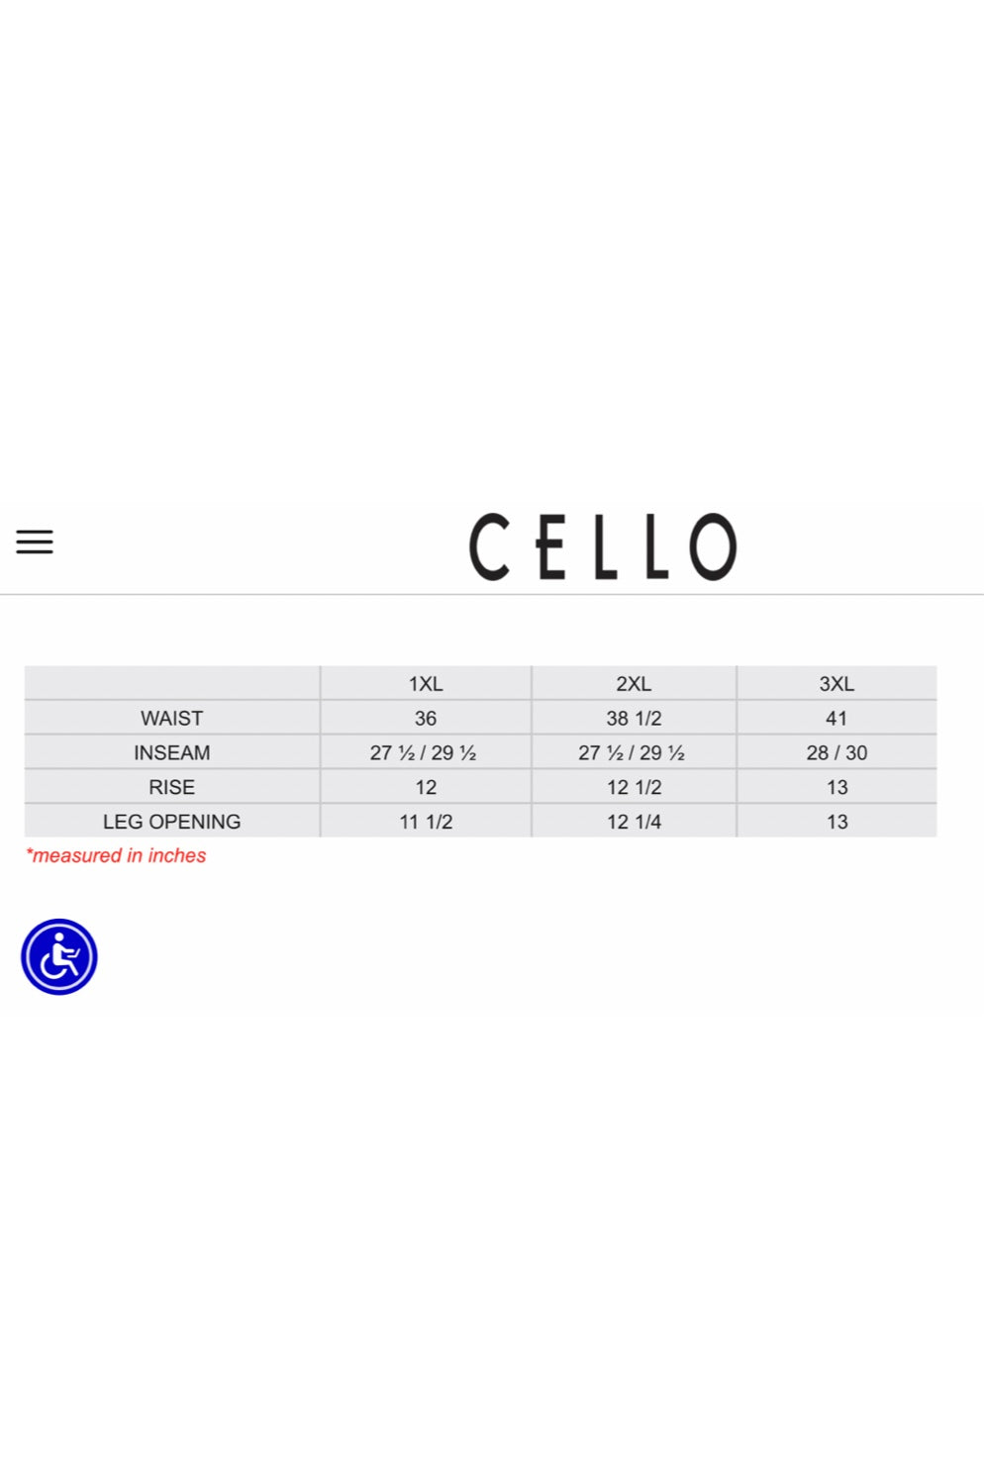This screenshot has height=1476, width=984.
Task: Select the 3XL column header
Action: click(x=836, y=684)
